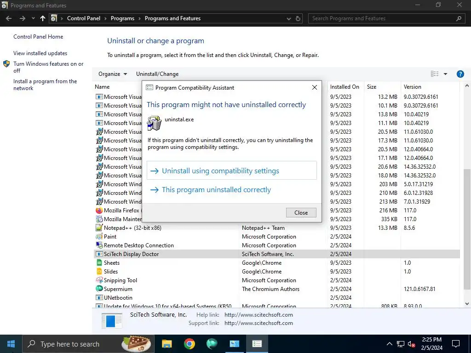Image resolution: width=471 pixels, height=353 pixels.
Task: Open the Help link scitechsoft URL
Action: point(258,314)
